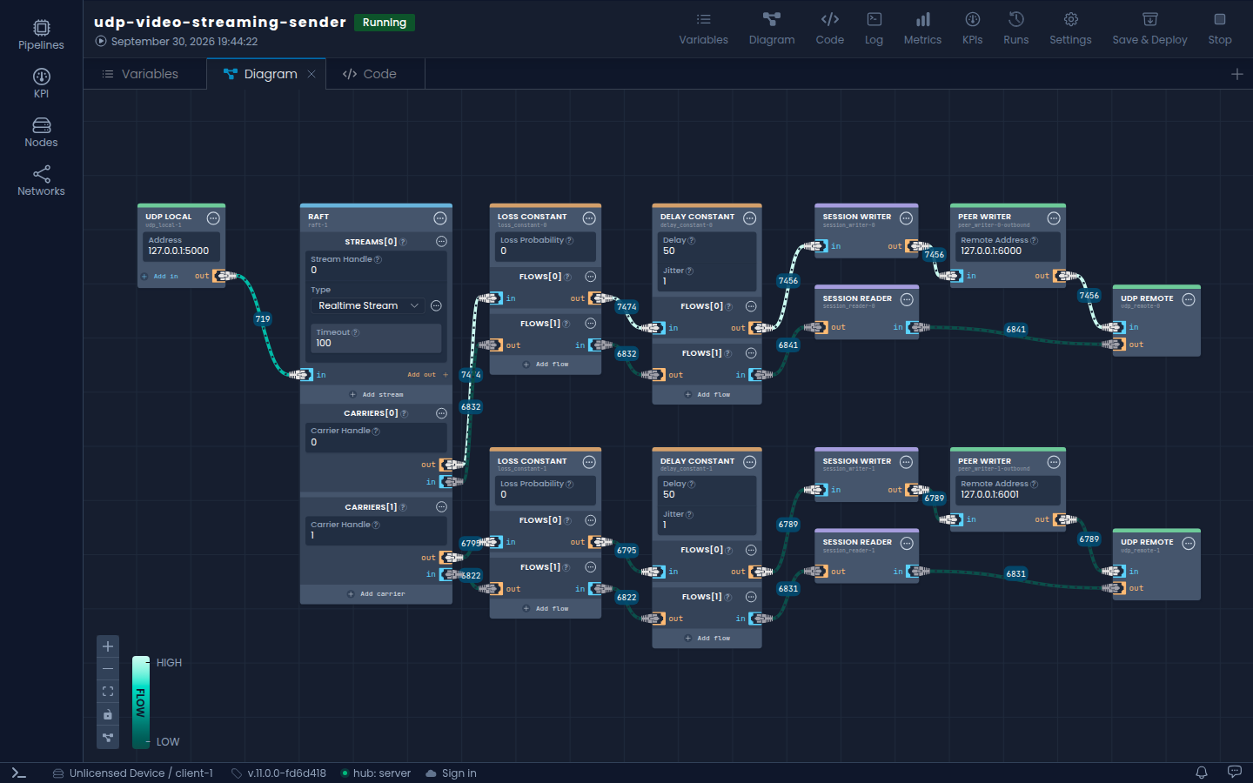
Task: Edit the Remote Address field 127.0.0.1:6001
Action: (x=1008, y=490)
